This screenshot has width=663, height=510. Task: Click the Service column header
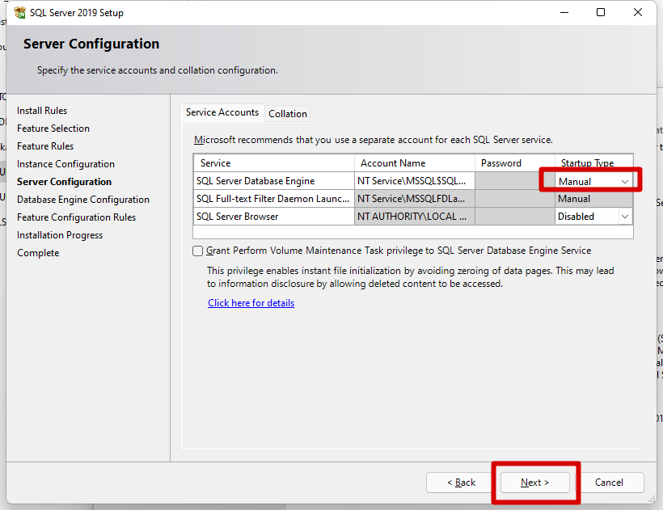click(273, 163)
